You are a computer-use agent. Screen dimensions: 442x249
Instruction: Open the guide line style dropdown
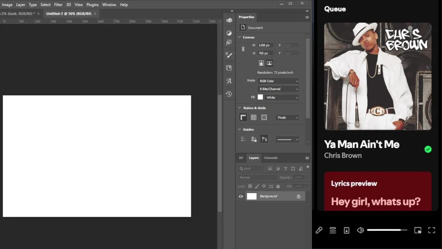click(x=288, y=139)
